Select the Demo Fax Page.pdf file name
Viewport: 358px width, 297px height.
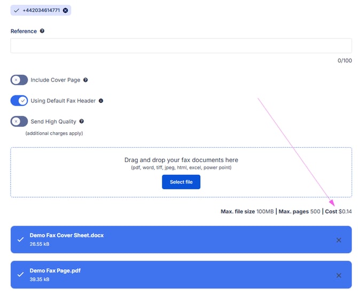(x=55, y=270)
